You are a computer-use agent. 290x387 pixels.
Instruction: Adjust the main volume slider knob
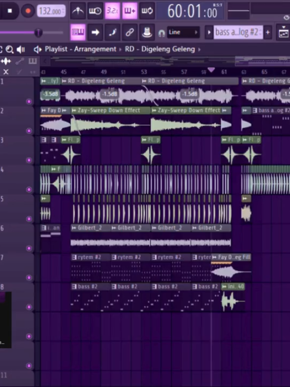pyautogui.click(x=38, y=32)
